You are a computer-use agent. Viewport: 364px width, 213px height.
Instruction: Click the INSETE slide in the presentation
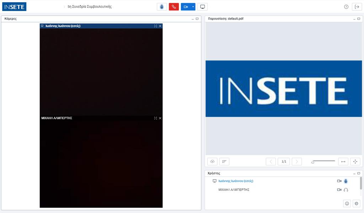(x=284, y=88)
